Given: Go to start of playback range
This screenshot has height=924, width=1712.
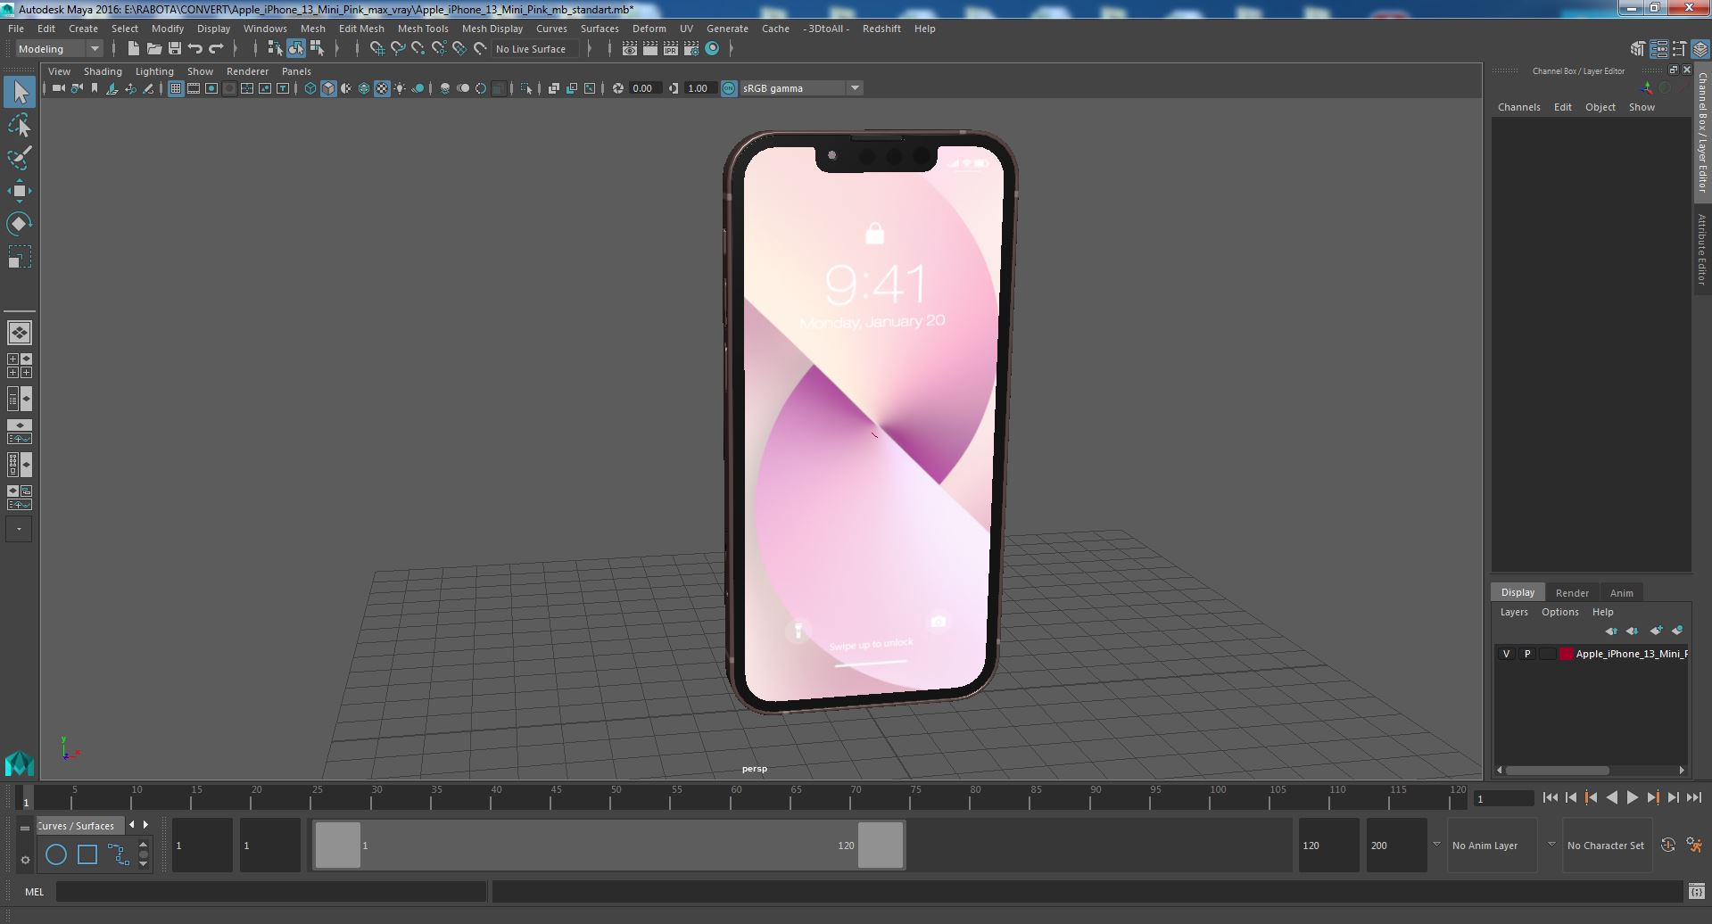Looking at the screenshot, I should click(x=1550, y=798).
